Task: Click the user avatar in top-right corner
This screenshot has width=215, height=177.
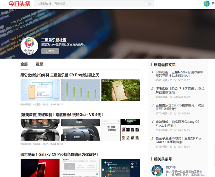Action: pos(206,4)
